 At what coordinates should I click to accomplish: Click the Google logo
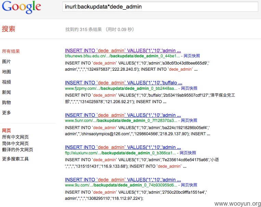(x=21, y=7)
